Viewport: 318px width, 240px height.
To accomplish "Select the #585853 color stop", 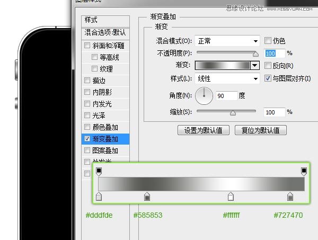I will tap(147, 197).
